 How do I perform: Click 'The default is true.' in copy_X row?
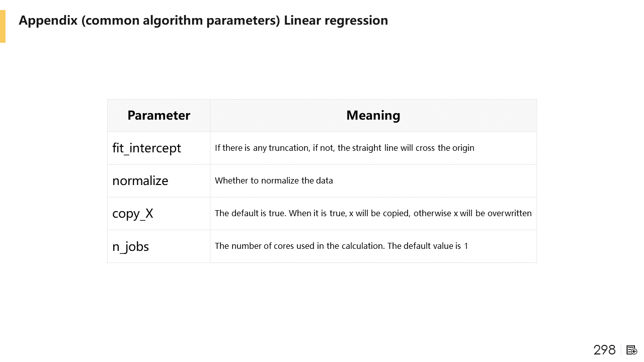(x=251, y=213)
